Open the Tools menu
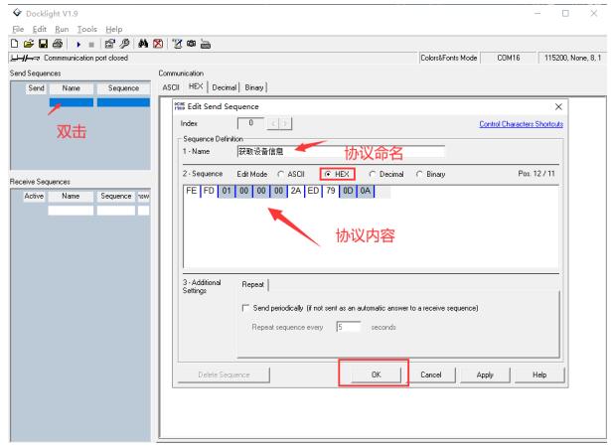The width and height of the screenshot is (611, 447). point(86,29)
